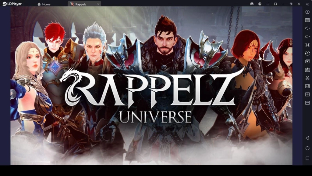The height and width of the screenshot is (176, 312).
Task: Show more tools via the three-dots icon
Action: [307, 103]
